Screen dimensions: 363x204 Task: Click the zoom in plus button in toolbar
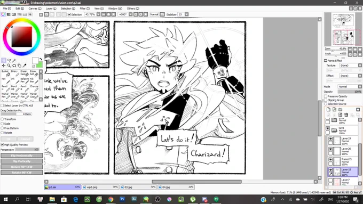coord(108,14)
